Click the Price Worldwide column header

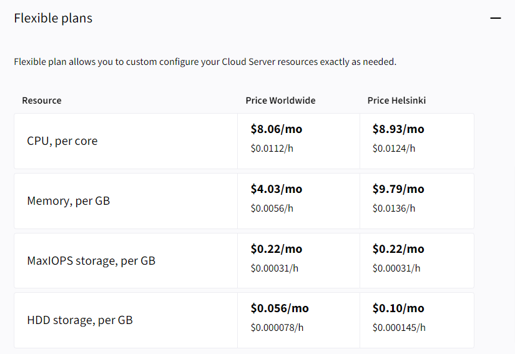(x=280, y=101)
